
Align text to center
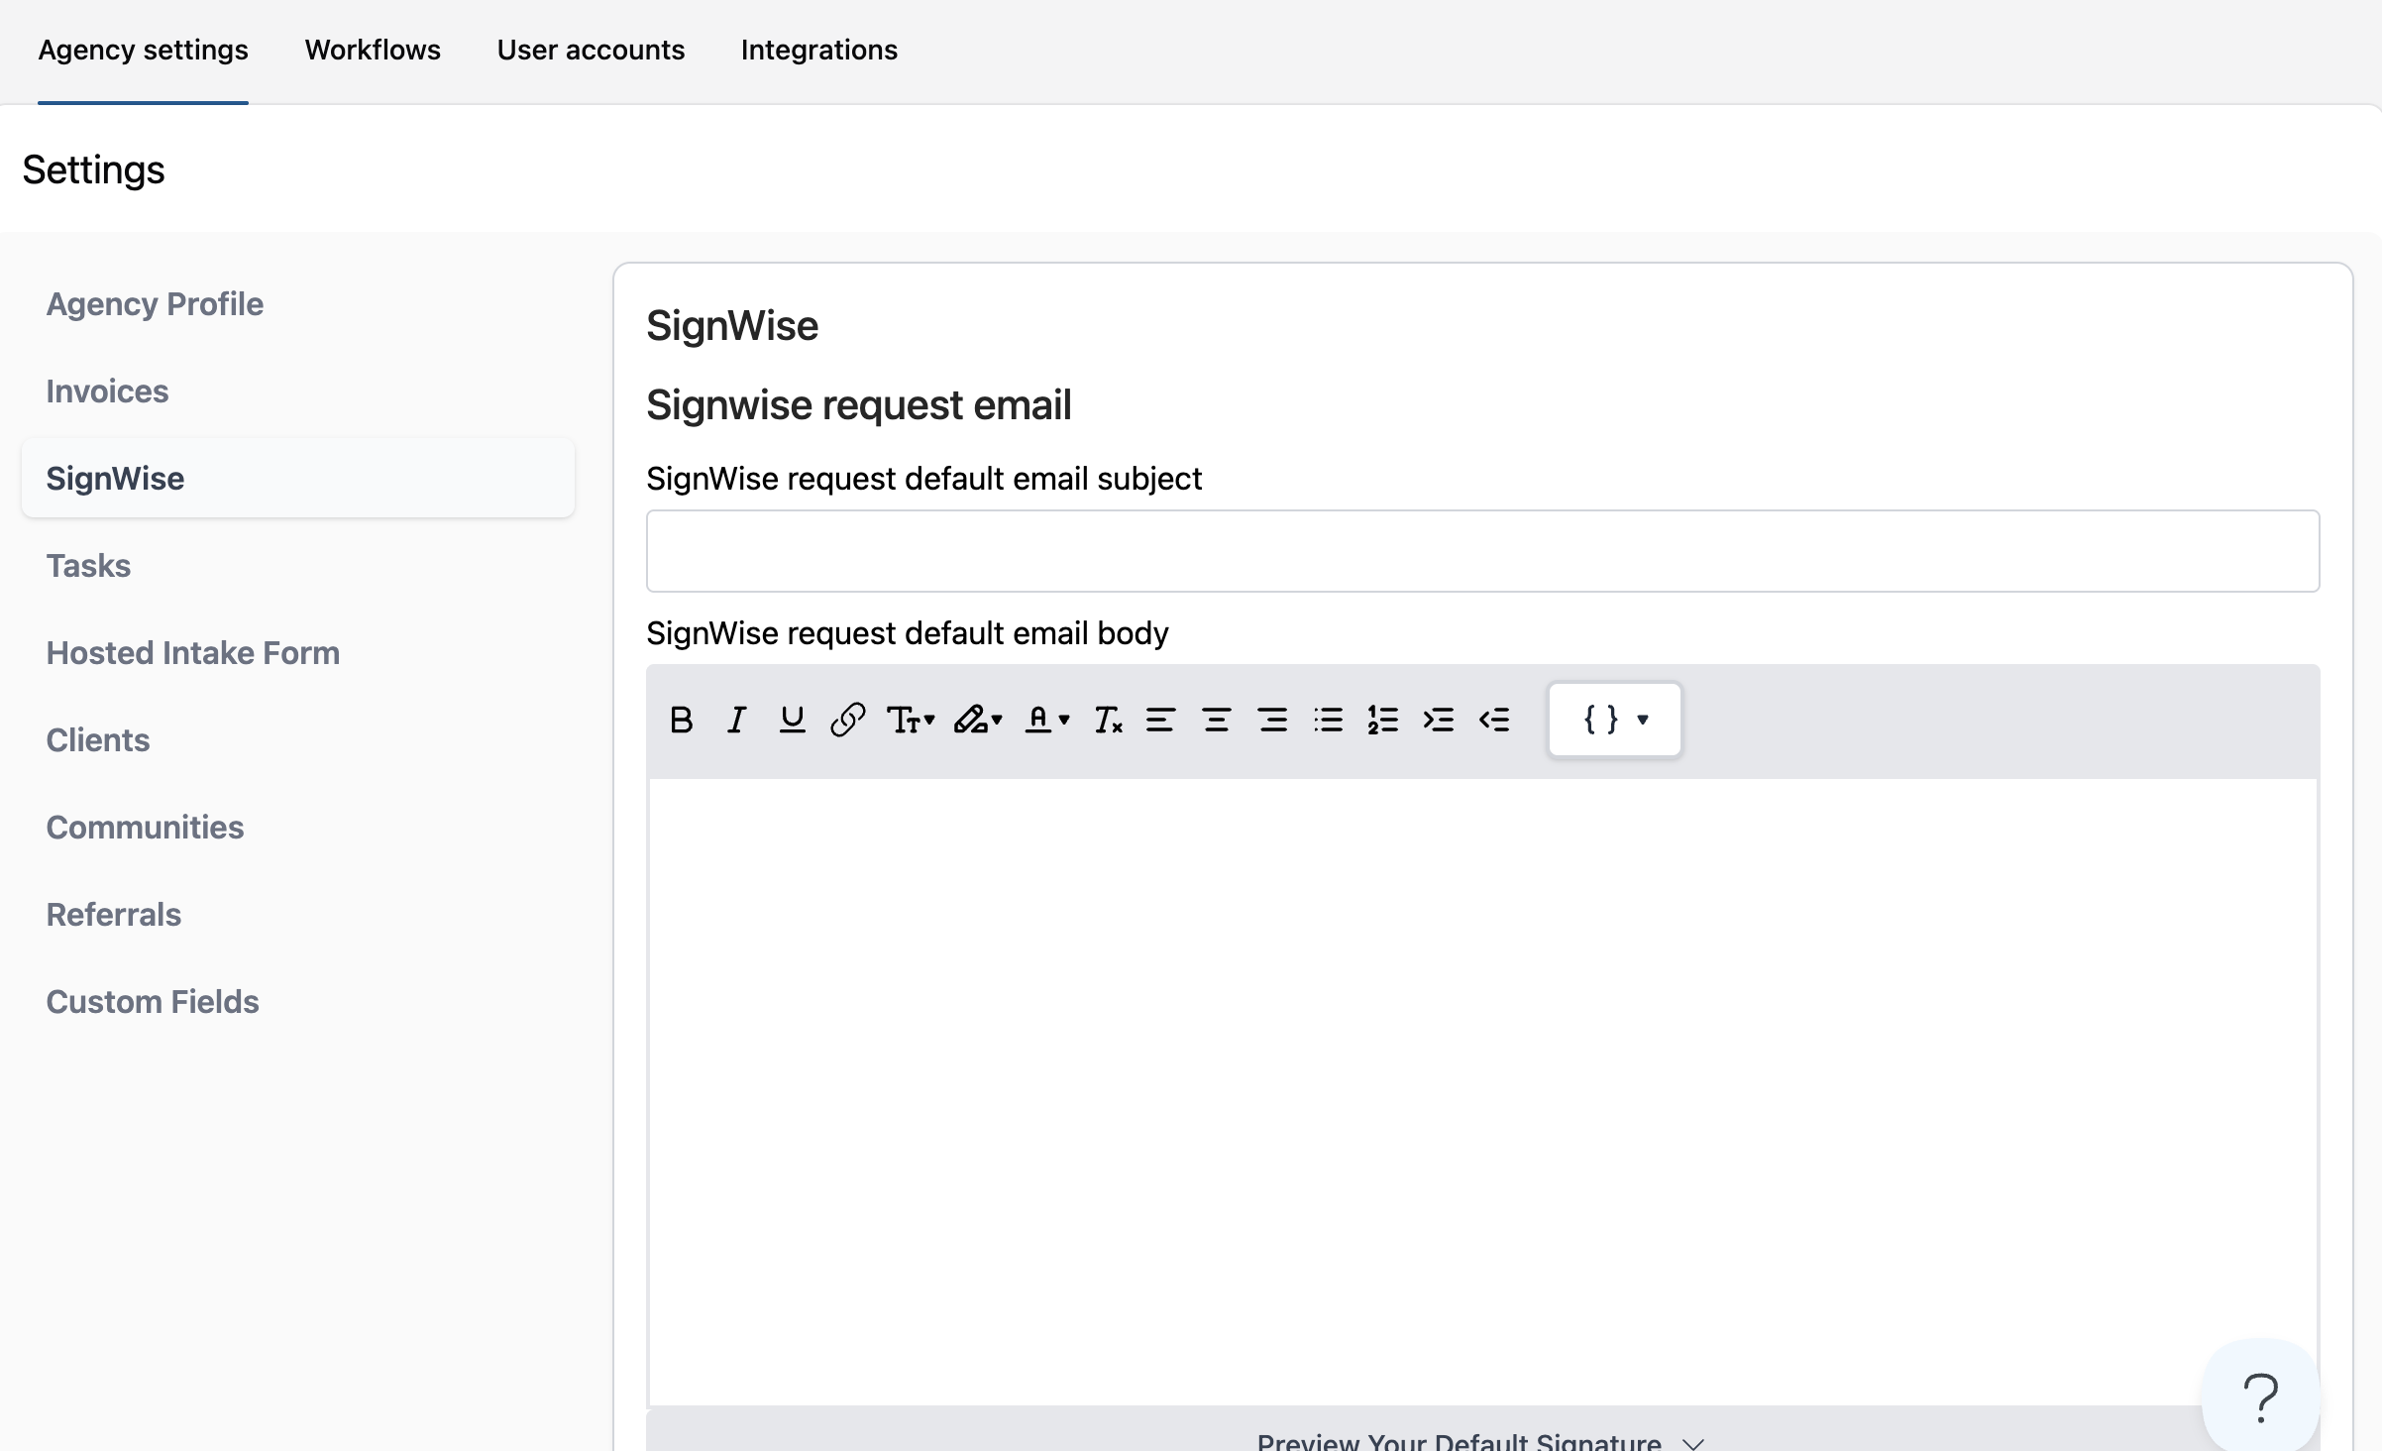point(1216,720)
